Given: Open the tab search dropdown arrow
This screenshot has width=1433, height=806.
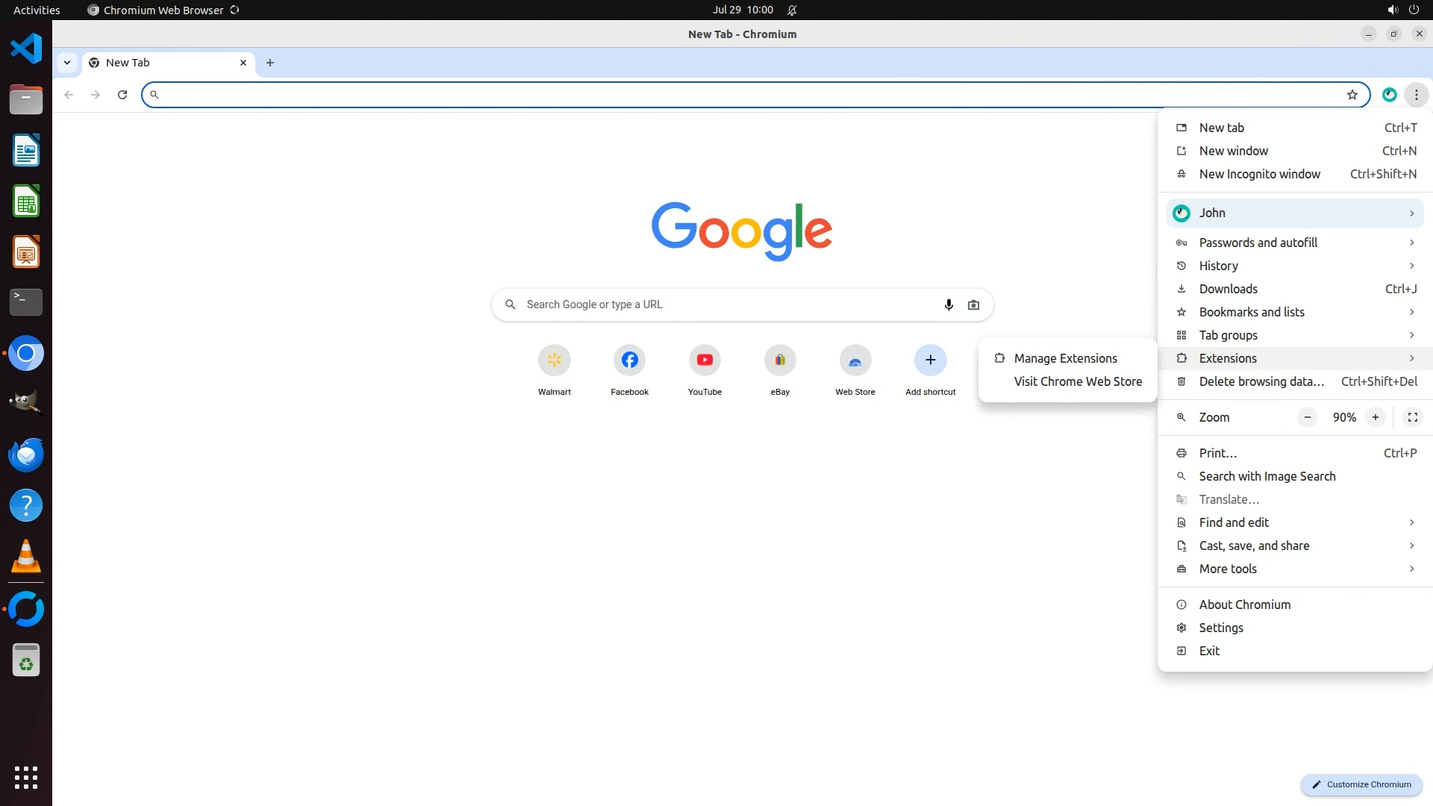Looking at the screenshot, I should (x=67, y=63).
